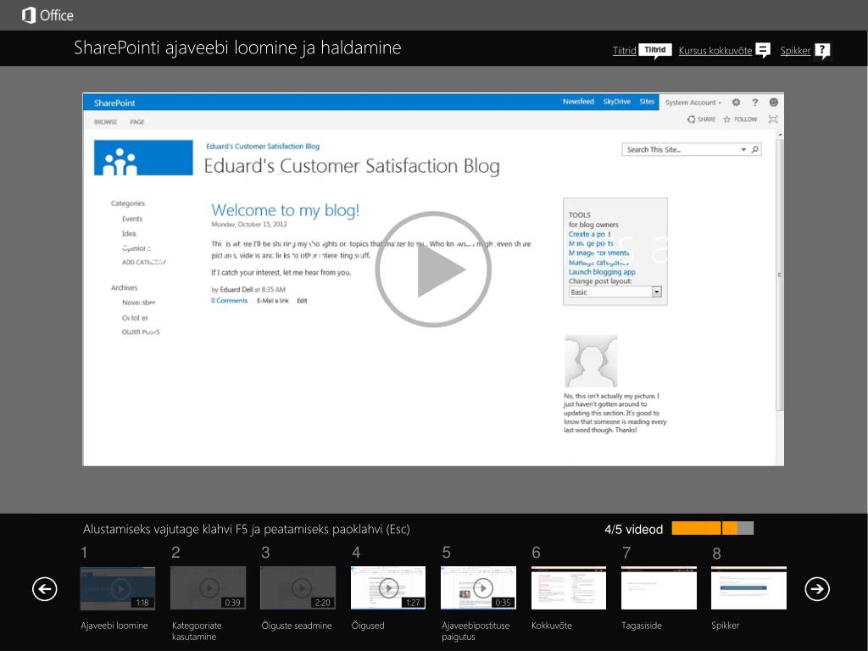Click the FOLLOW star button
Image resolution: width=868 pixels, height=651 pixels.
[x=740, y=119]
